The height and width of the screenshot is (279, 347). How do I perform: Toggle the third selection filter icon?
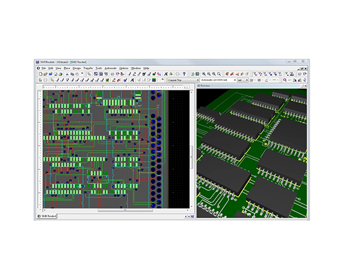coord(265,74)
